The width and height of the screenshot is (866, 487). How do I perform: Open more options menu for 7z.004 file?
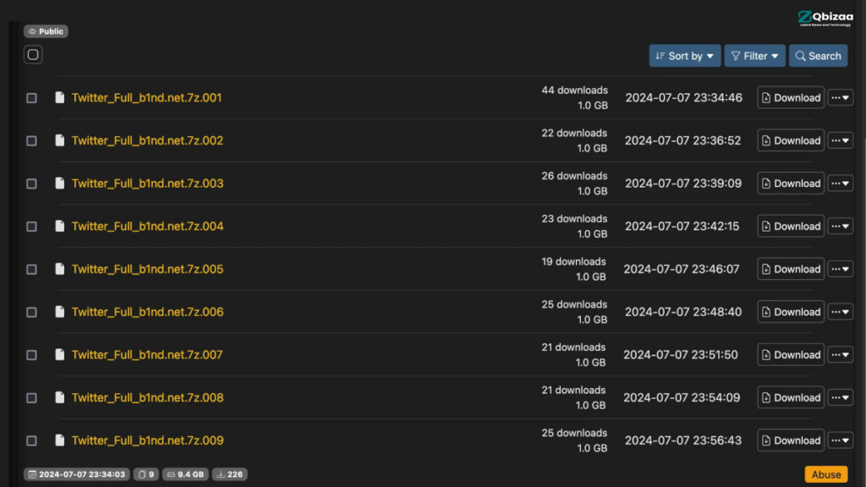(840, 226)
